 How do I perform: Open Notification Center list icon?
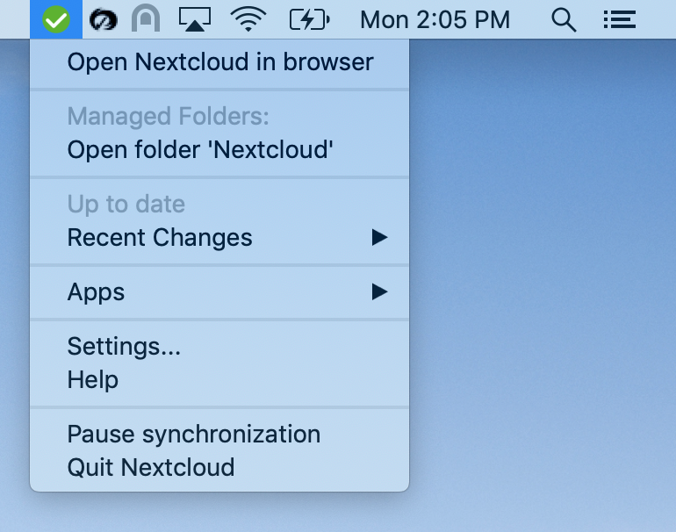tap(620, 19)
